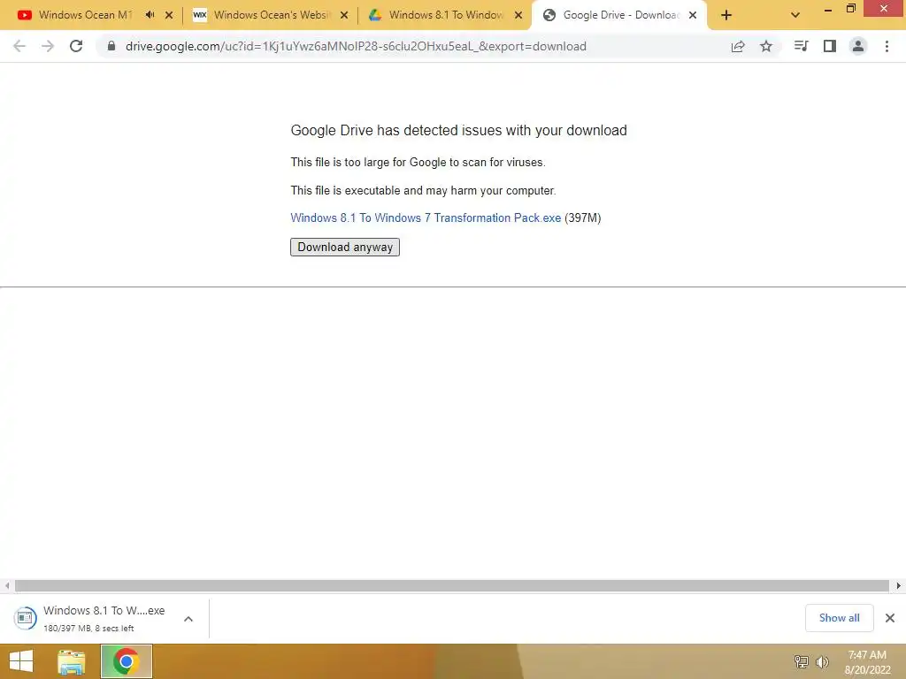Click Show all downloads button

839,618
